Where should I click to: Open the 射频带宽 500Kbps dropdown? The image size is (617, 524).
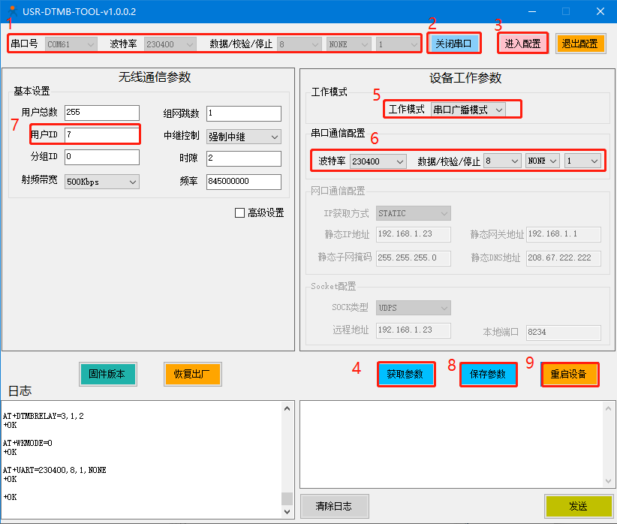click(101, 182)
